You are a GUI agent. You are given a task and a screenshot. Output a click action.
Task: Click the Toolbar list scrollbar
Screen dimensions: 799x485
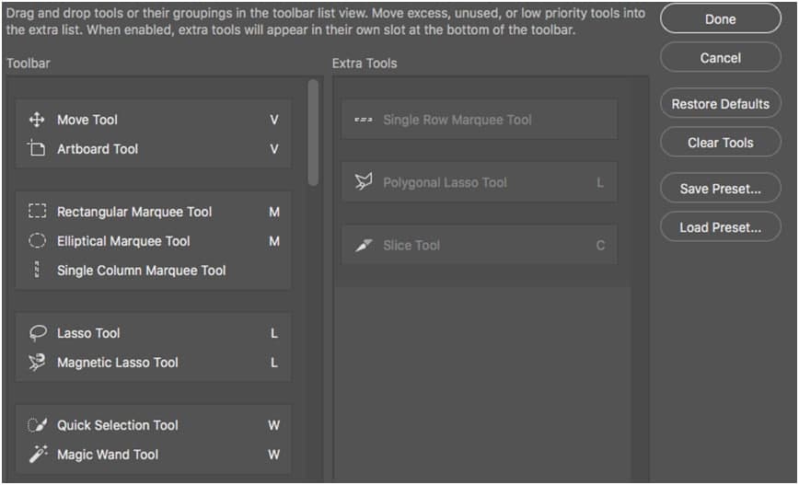pos(313,133)
